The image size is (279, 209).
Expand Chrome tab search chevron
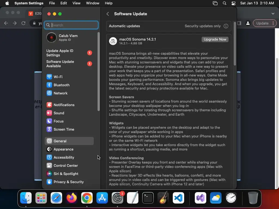click(273, 14)
